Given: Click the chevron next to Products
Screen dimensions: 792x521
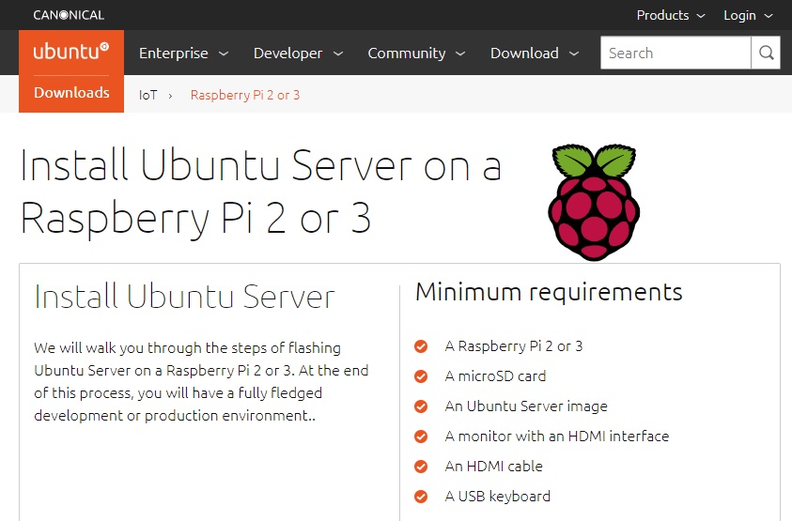Looking at the screenshot, I should click(701, 16).
